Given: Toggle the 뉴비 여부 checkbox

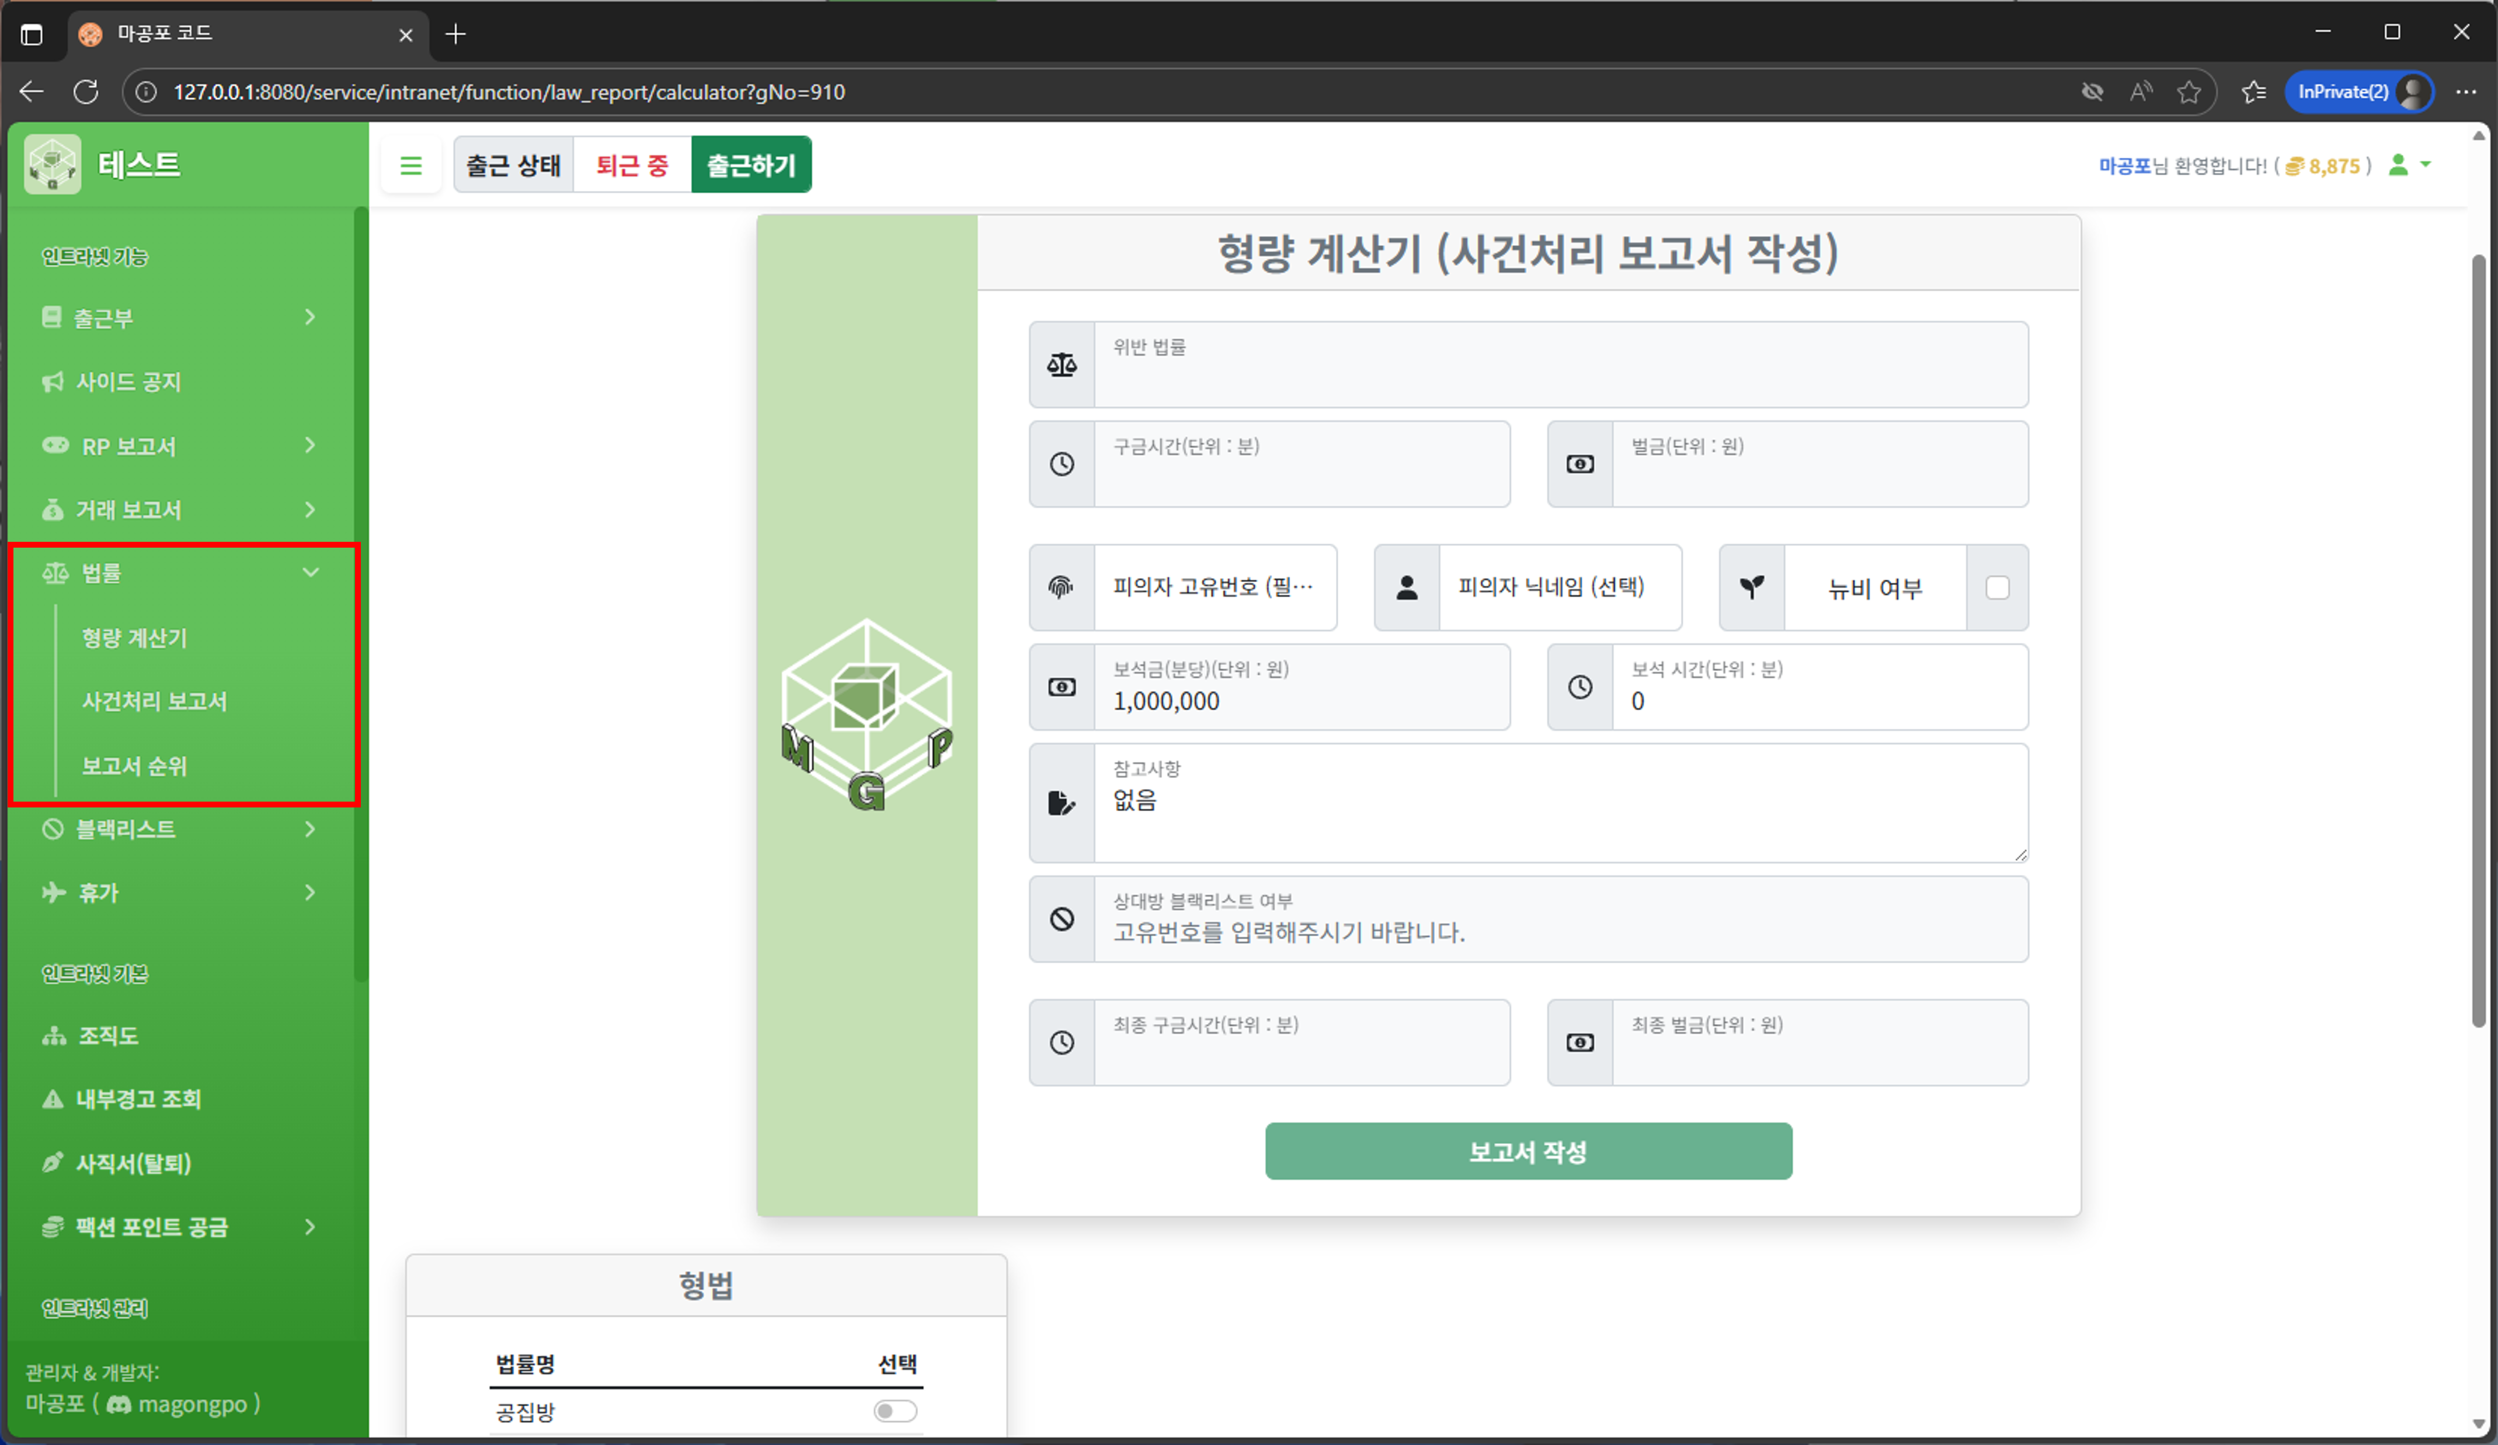Looking at the screenshot, I should 1998,587.
